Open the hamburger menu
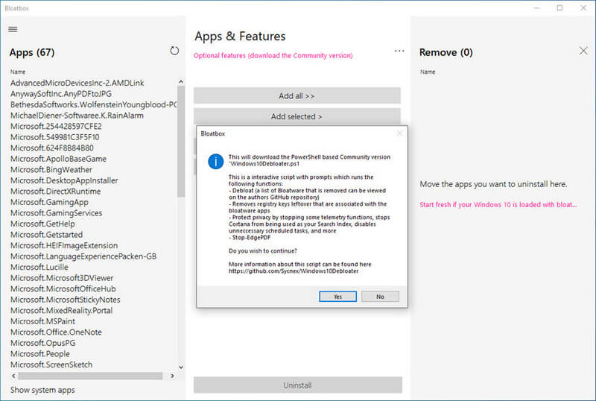Viewport: 596px width, 401px height. (x=13, y=29)
